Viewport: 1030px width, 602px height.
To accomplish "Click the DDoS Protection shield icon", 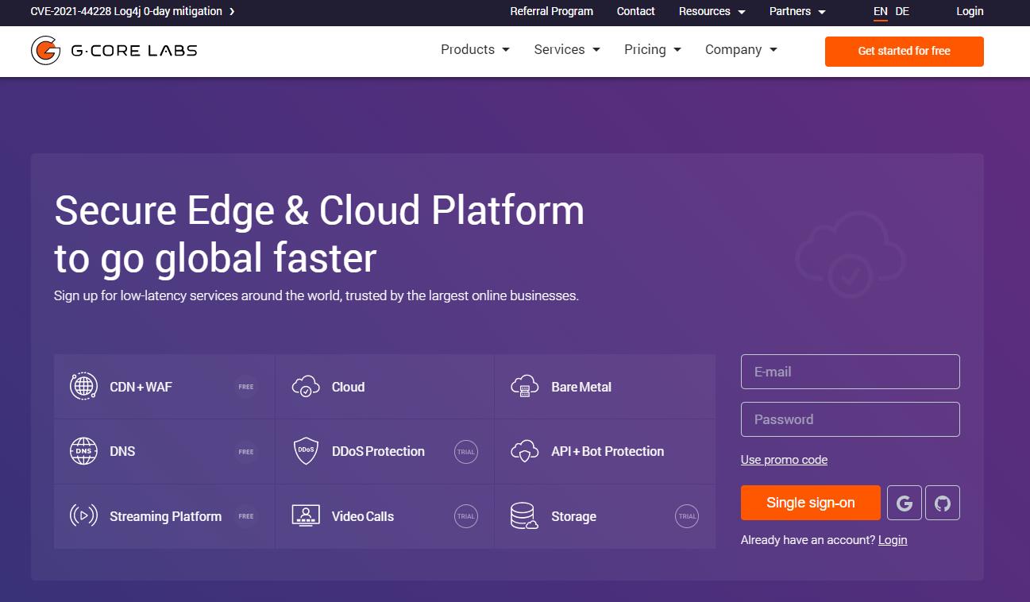I will tap(306, 451).
